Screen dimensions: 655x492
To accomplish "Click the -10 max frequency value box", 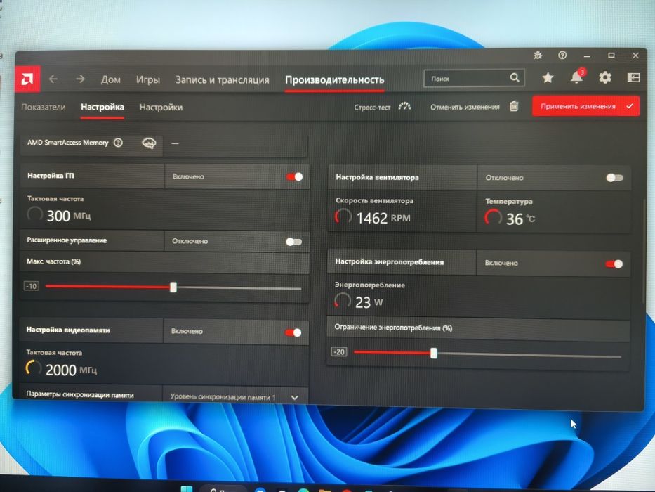I will tap(32, 286).
